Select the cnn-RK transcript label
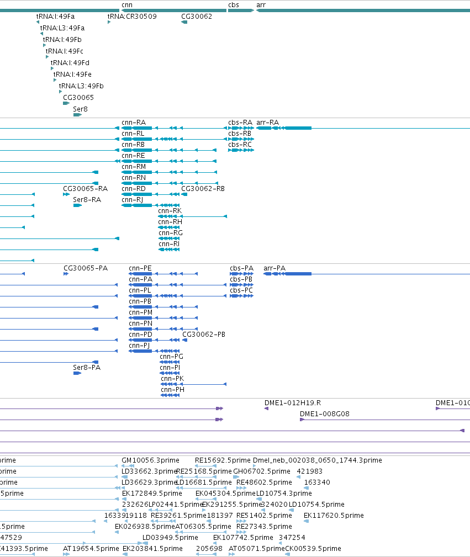This screenshot has height=557, width=470. point(170,211)
